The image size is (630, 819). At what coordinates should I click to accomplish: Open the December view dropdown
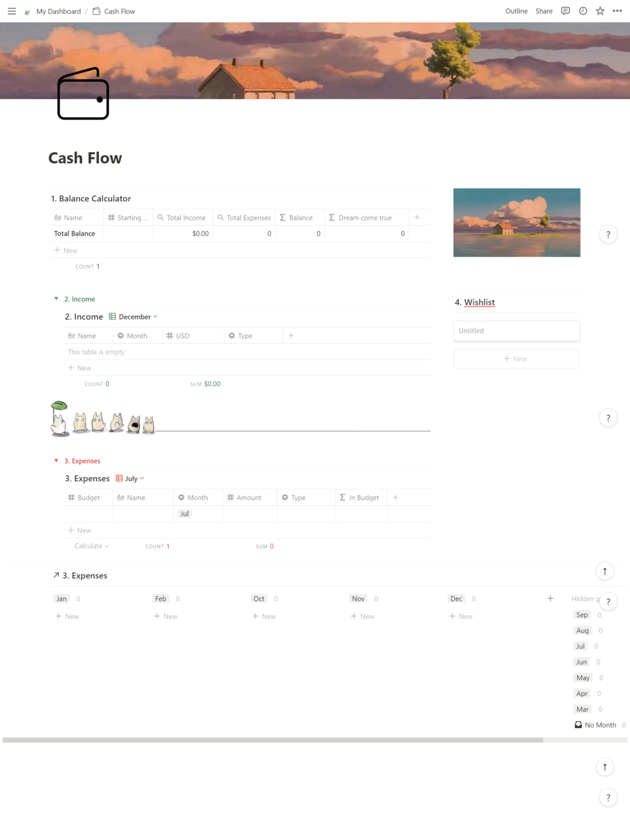click(134, 316)
